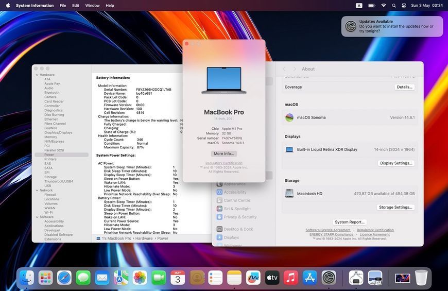Select Memory in the Hardware list
Screen dimensions: 448x291
click(x=50, y=137)
